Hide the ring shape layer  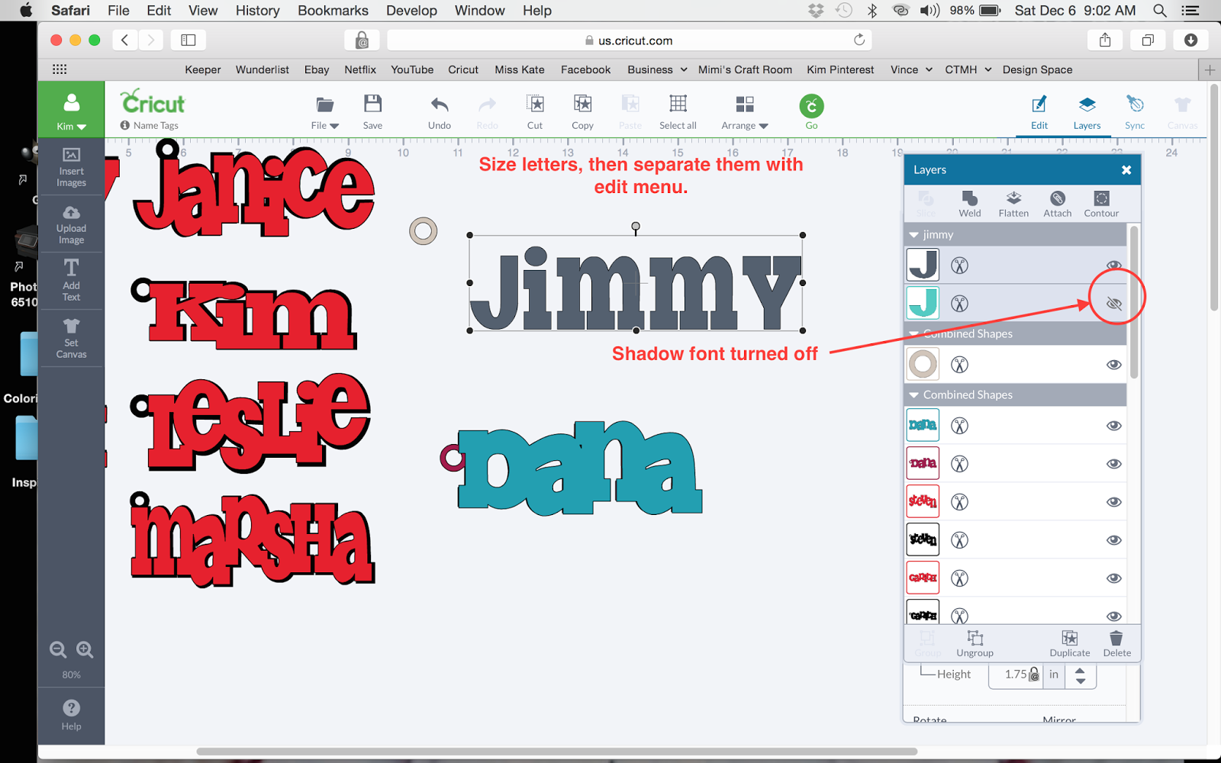pyautogui.click(x=1113, y=364)
